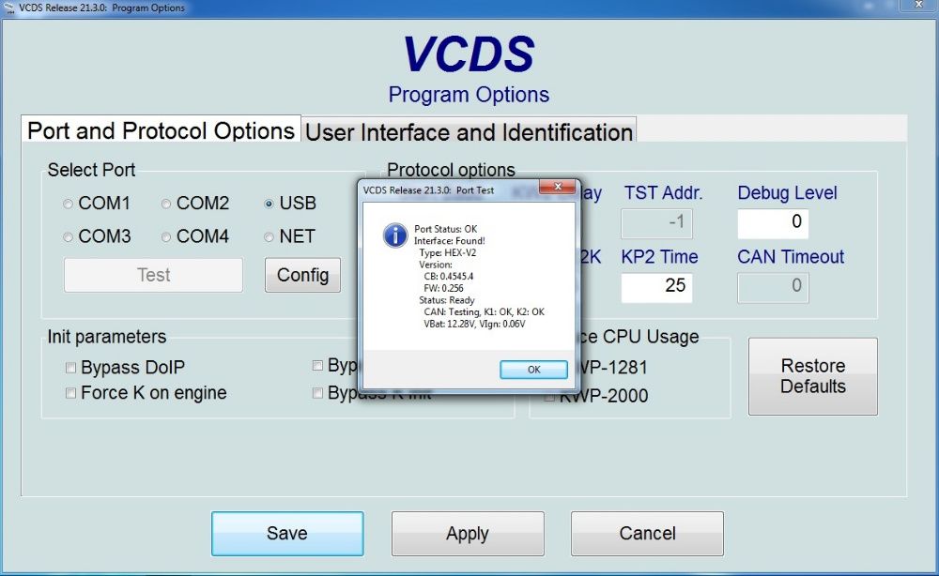Click the VCDS title bar app icon

tap(9, 8)
